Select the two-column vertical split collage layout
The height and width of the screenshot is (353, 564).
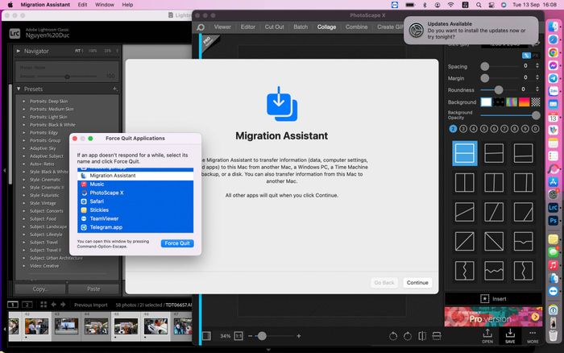[x=464, y=182]
